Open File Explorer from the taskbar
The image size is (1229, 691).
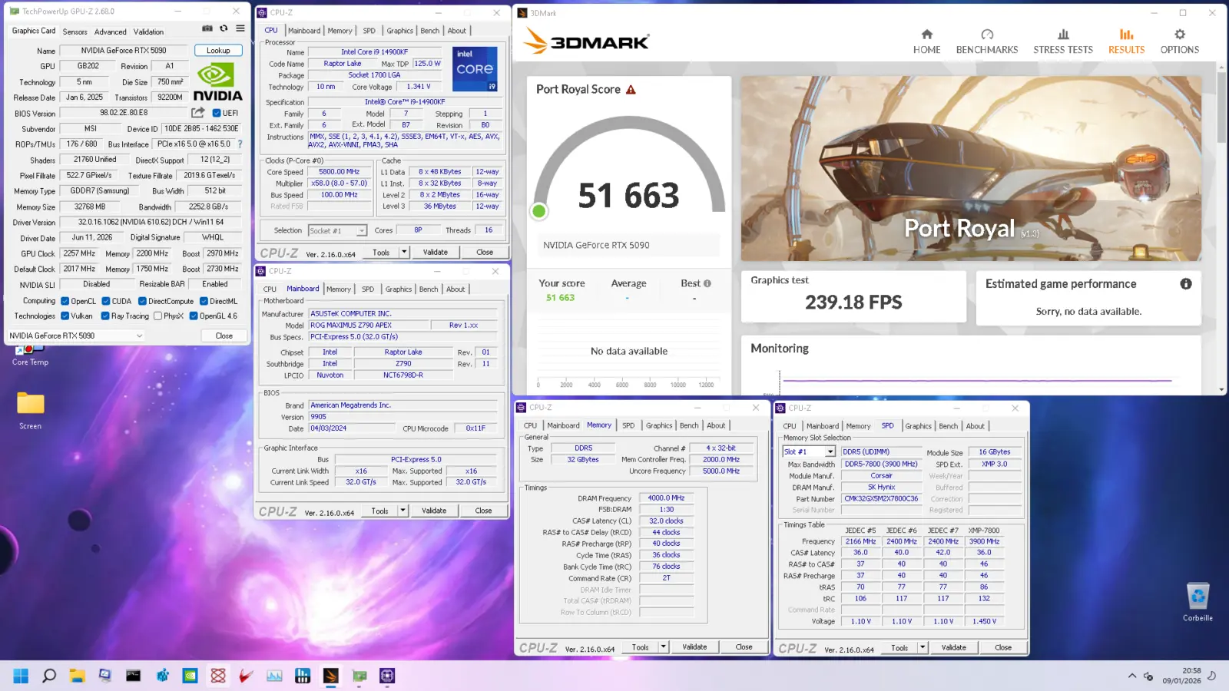77,676
